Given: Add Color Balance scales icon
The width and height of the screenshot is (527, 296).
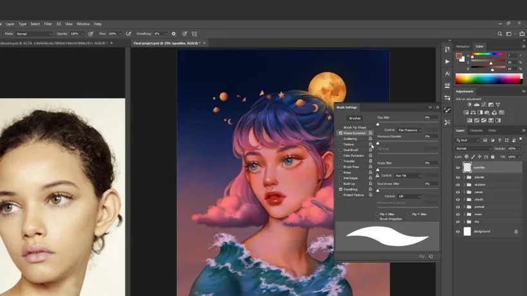Looking at the screenshot, I should pyautogui.click(x=473, y=112).
